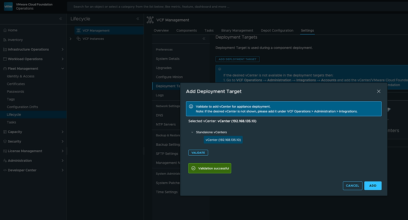This screenshot has height=220, width=408.
Task: Click the info icon in dialog banner
Action: 191,107
